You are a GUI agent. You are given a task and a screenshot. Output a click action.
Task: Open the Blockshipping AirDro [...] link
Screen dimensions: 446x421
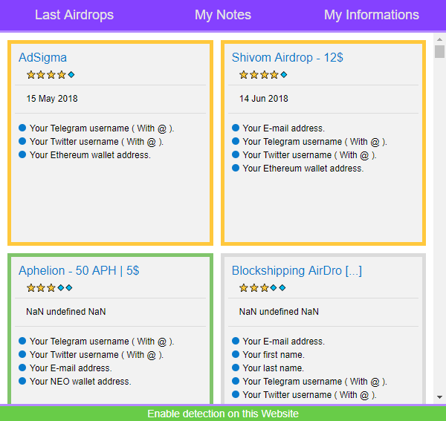[297, 270]
